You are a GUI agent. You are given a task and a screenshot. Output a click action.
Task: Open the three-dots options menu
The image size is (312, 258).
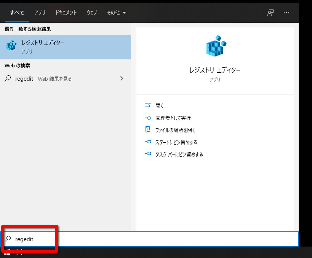[x=286, y=13]
